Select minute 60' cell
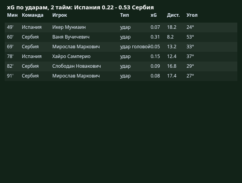 click(10, 37)
